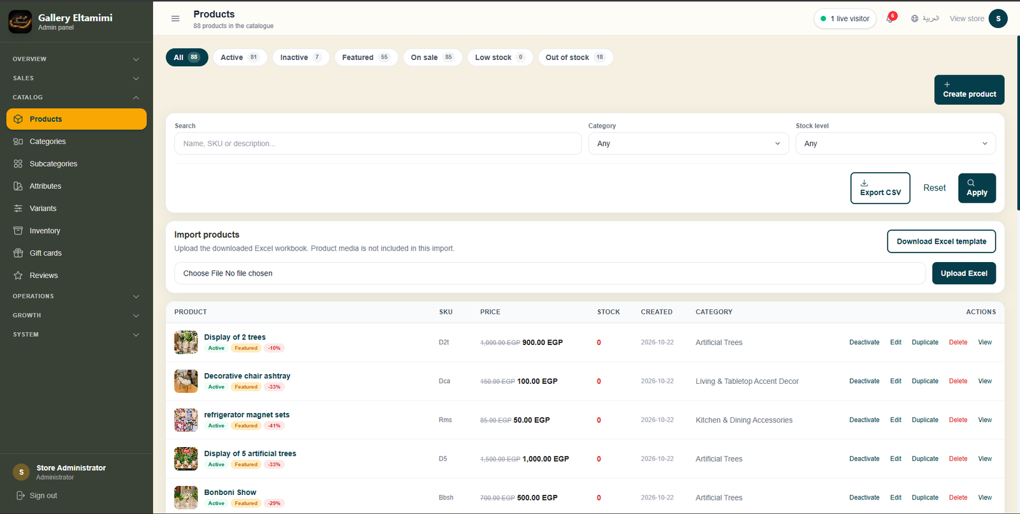This screenshot has height=514, width=1020.
Task: Open the Stock level dropdown
Action: coord(896,143)
